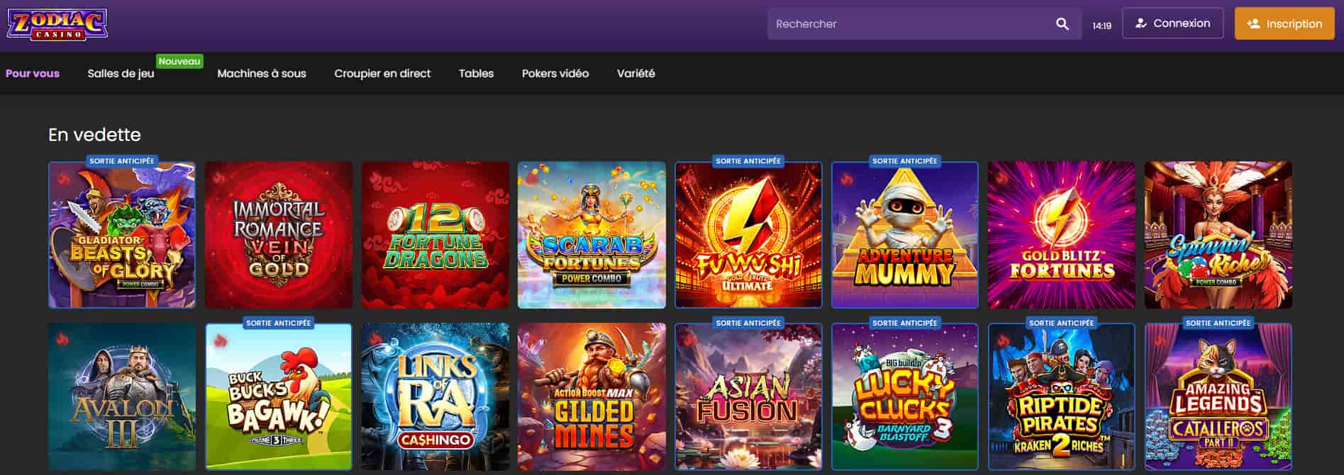Click the En vedette heading
Image resolution: width=1344 pixels, height=475 pixels.
coord(94,135)
